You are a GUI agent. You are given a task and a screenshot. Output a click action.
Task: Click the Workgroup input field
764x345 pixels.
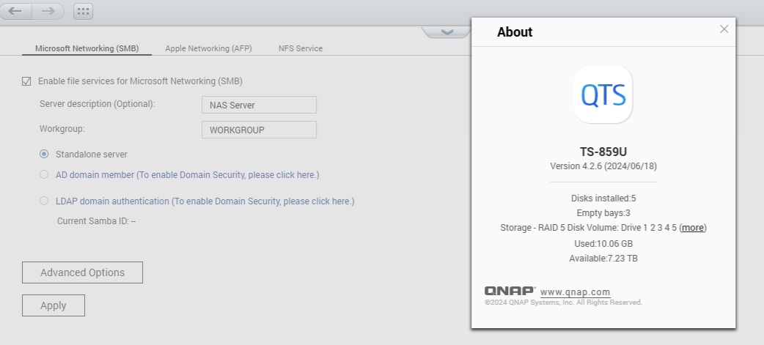point(260,130)
